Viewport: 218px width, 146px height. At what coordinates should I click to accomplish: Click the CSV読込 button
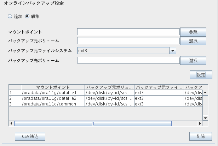tap(30, 136)
